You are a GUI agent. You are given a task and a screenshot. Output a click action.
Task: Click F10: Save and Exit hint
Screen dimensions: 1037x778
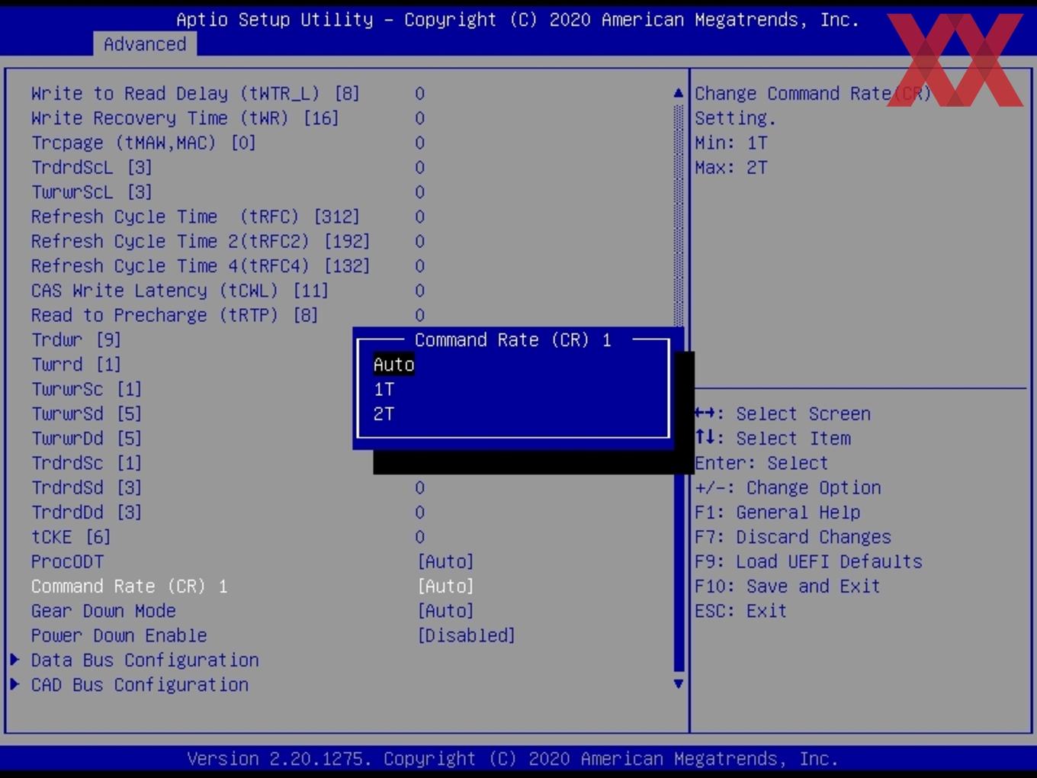[787, 586]
